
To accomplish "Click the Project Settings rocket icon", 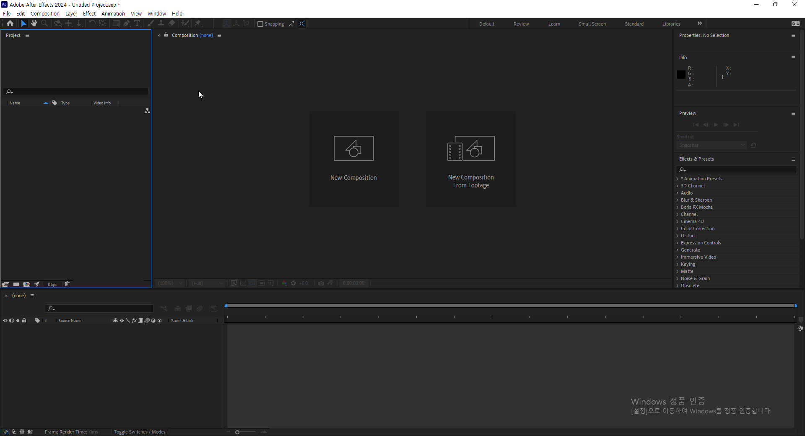I will pyautogui.click(x=37, y=284).
